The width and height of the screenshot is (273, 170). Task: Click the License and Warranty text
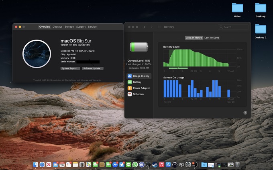point(91,80)
